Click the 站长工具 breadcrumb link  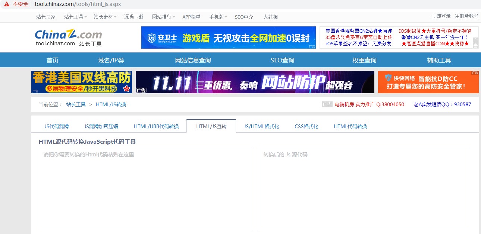click(x=76, y=104)
